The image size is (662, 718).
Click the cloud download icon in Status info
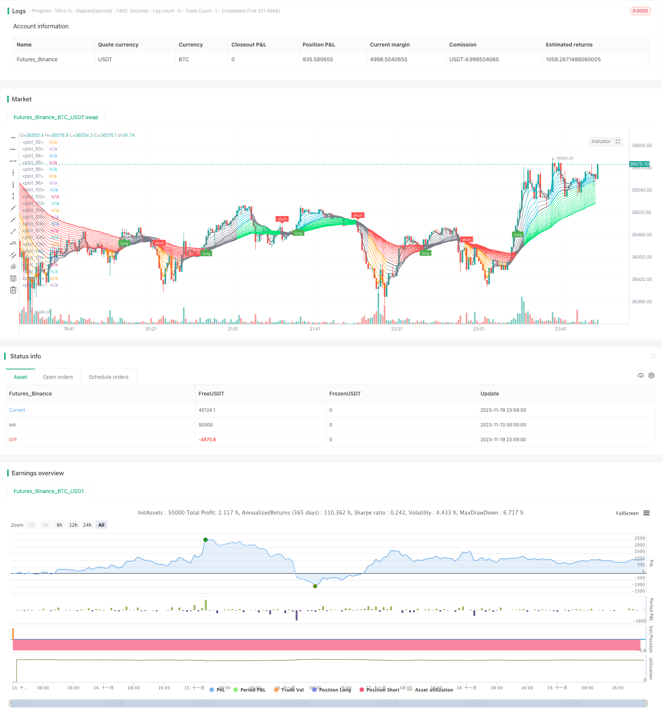[x=640, y=375]
